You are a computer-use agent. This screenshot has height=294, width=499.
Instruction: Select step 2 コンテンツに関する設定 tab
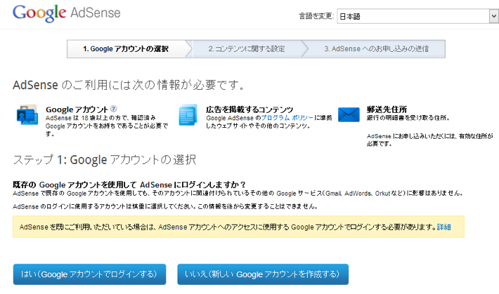click(x=247, y=49)
